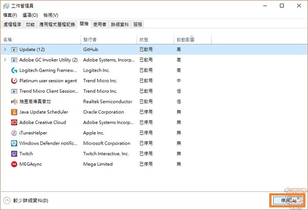Maximize the Task Manager window
The height and width of the screenshot is (210, 308).
click(x=282, y=6)
